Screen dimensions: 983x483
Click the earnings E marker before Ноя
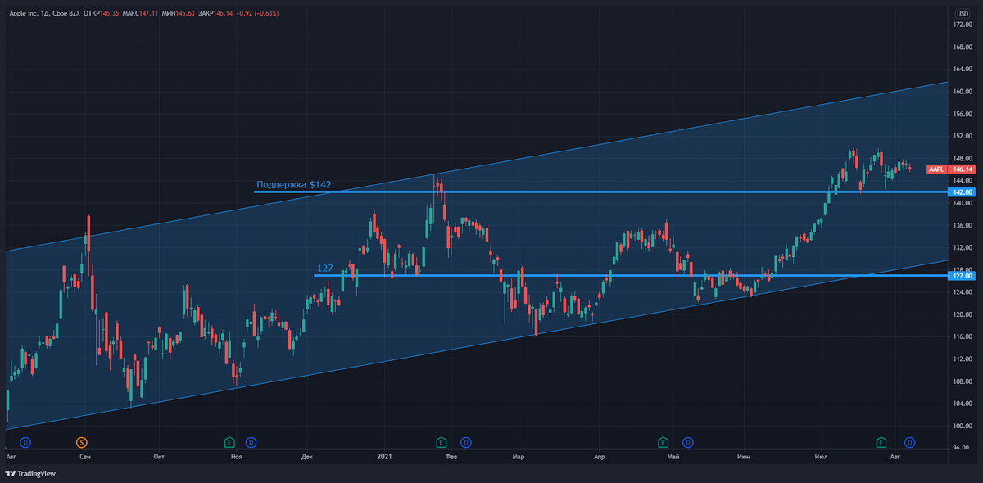[228, 442]
